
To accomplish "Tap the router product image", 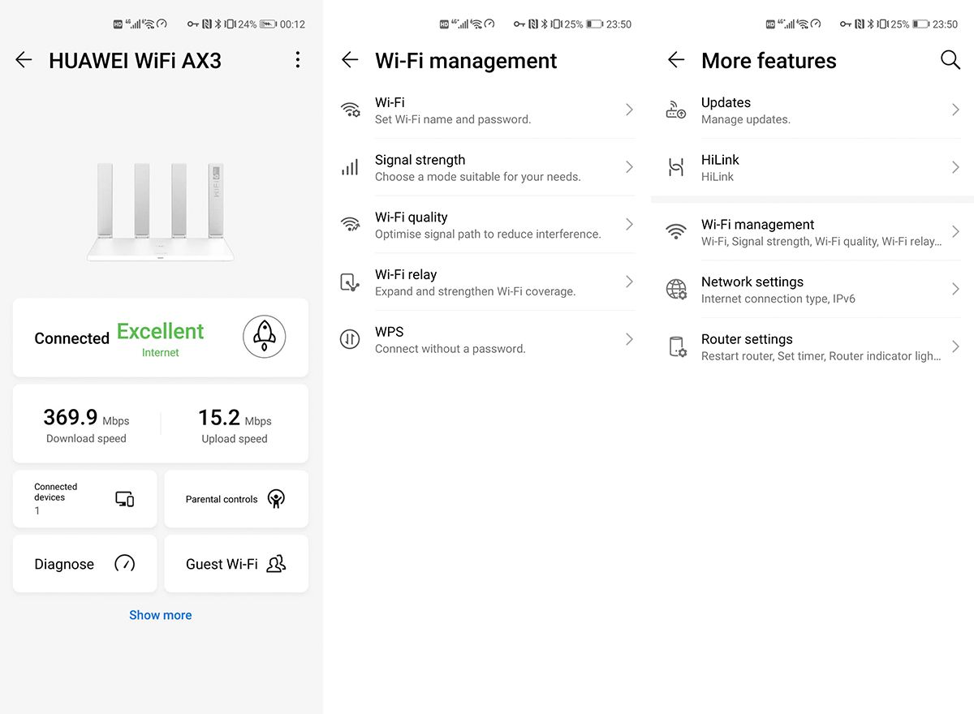I will tap(161, 213).
